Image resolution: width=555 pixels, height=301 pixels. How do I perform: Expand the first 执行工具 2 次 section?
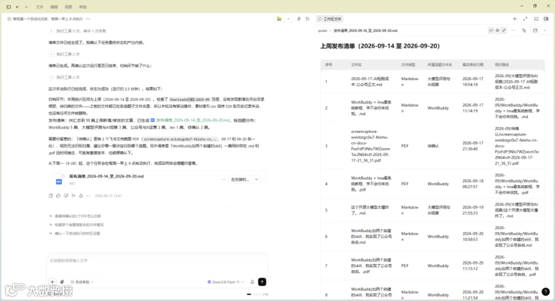coord(65,54)
